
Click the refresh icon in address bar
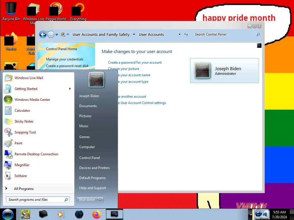(x=186, y=34)
